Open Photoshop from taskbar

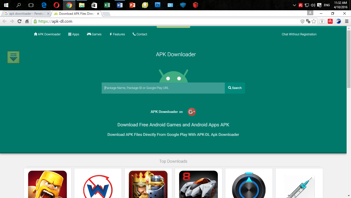click(158, 5)
